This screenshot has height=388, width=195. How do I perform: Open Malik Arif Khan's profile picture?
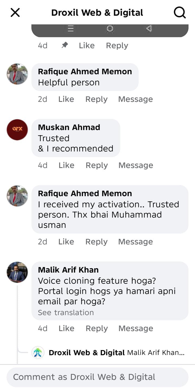(17, 272)
